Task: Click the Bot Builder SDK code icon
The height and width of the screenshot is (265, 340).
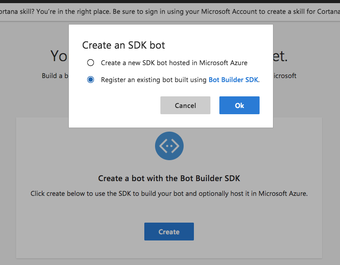Action: pyautogui.click(x=169, y=146)
